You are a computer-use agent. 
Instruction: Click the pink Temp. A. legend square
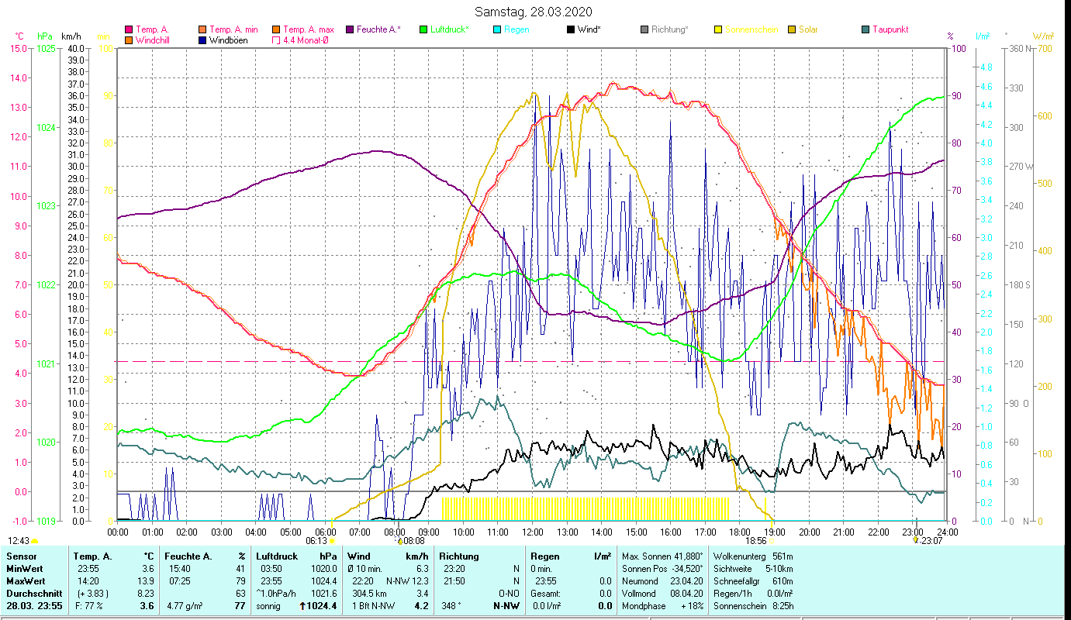(129, 30)
